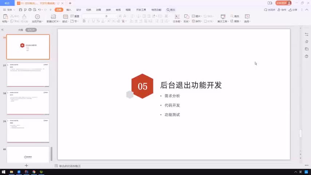The width and height of the screenshot is (311, 175).
Task: Switch to the Animation (动画) tab
Action: tap(98, 10)
